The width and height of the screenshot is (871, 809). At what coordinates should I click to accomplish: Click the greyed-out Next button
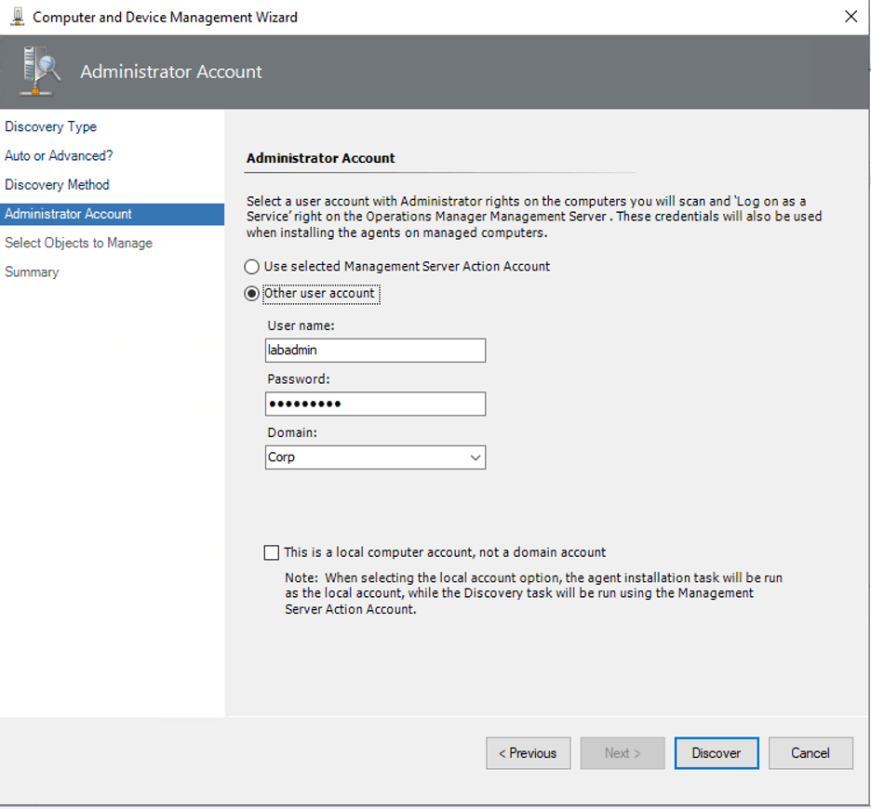[x=623, y=753]
